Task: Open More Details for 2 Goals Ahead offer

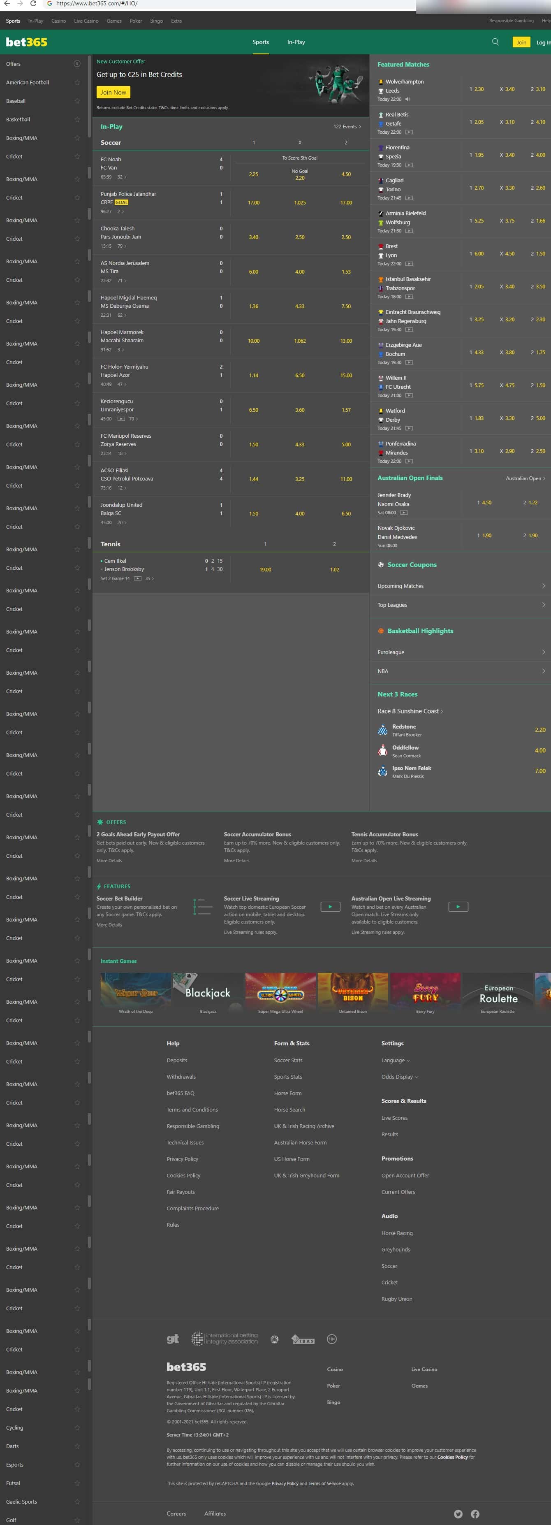Action: pos(109,861)
